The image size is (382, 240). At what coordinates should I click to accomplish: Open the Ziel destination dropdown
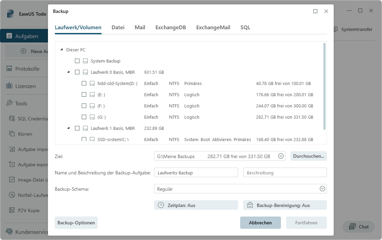(x=281, y=156)
